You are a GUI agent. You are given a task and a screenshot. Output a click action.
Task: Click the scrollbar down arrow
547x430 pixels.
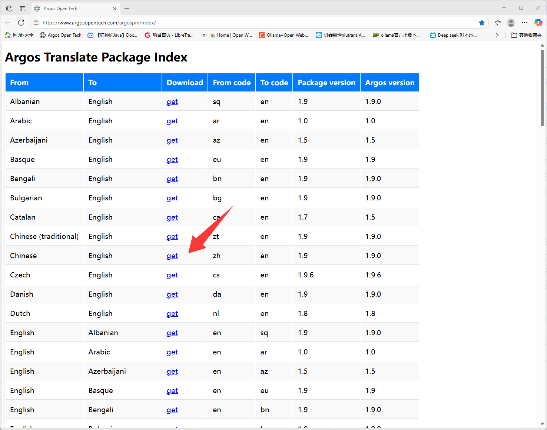pos(542,424)
